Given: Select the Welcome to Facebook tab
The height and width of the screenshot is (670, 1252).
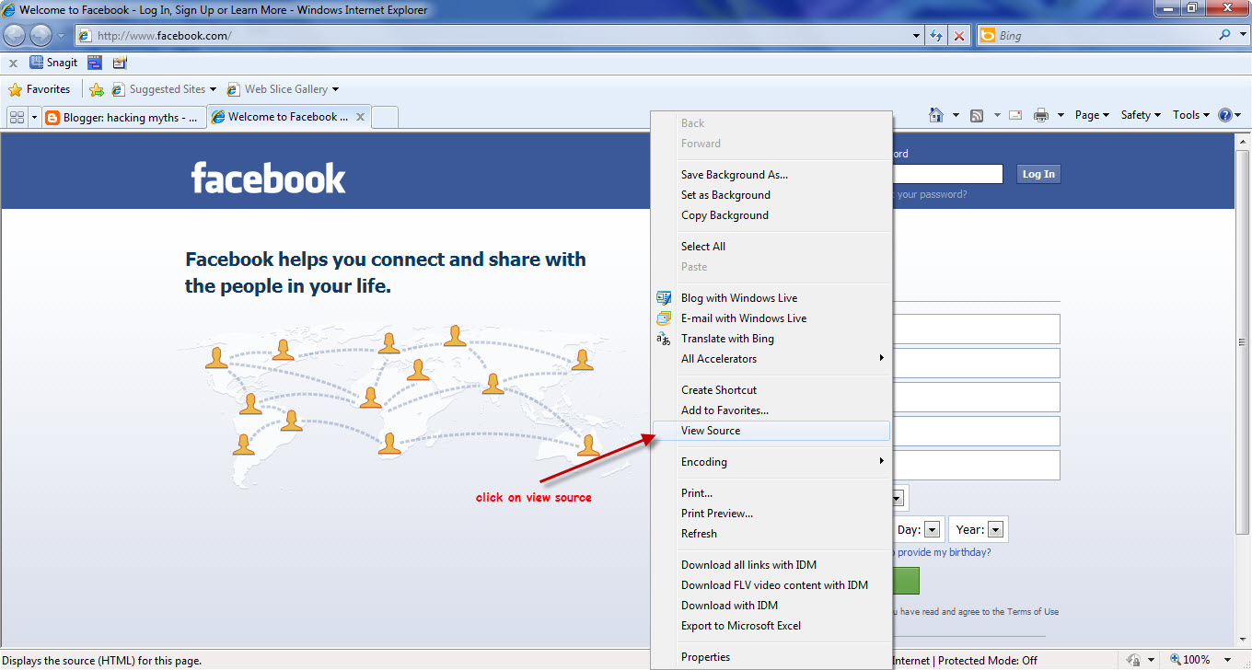Looking at the screenshot, I should 281,117.
